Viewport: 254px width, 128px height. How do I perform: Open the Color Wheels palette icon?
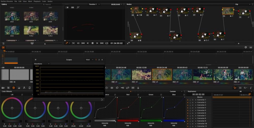tap(13, 88)
